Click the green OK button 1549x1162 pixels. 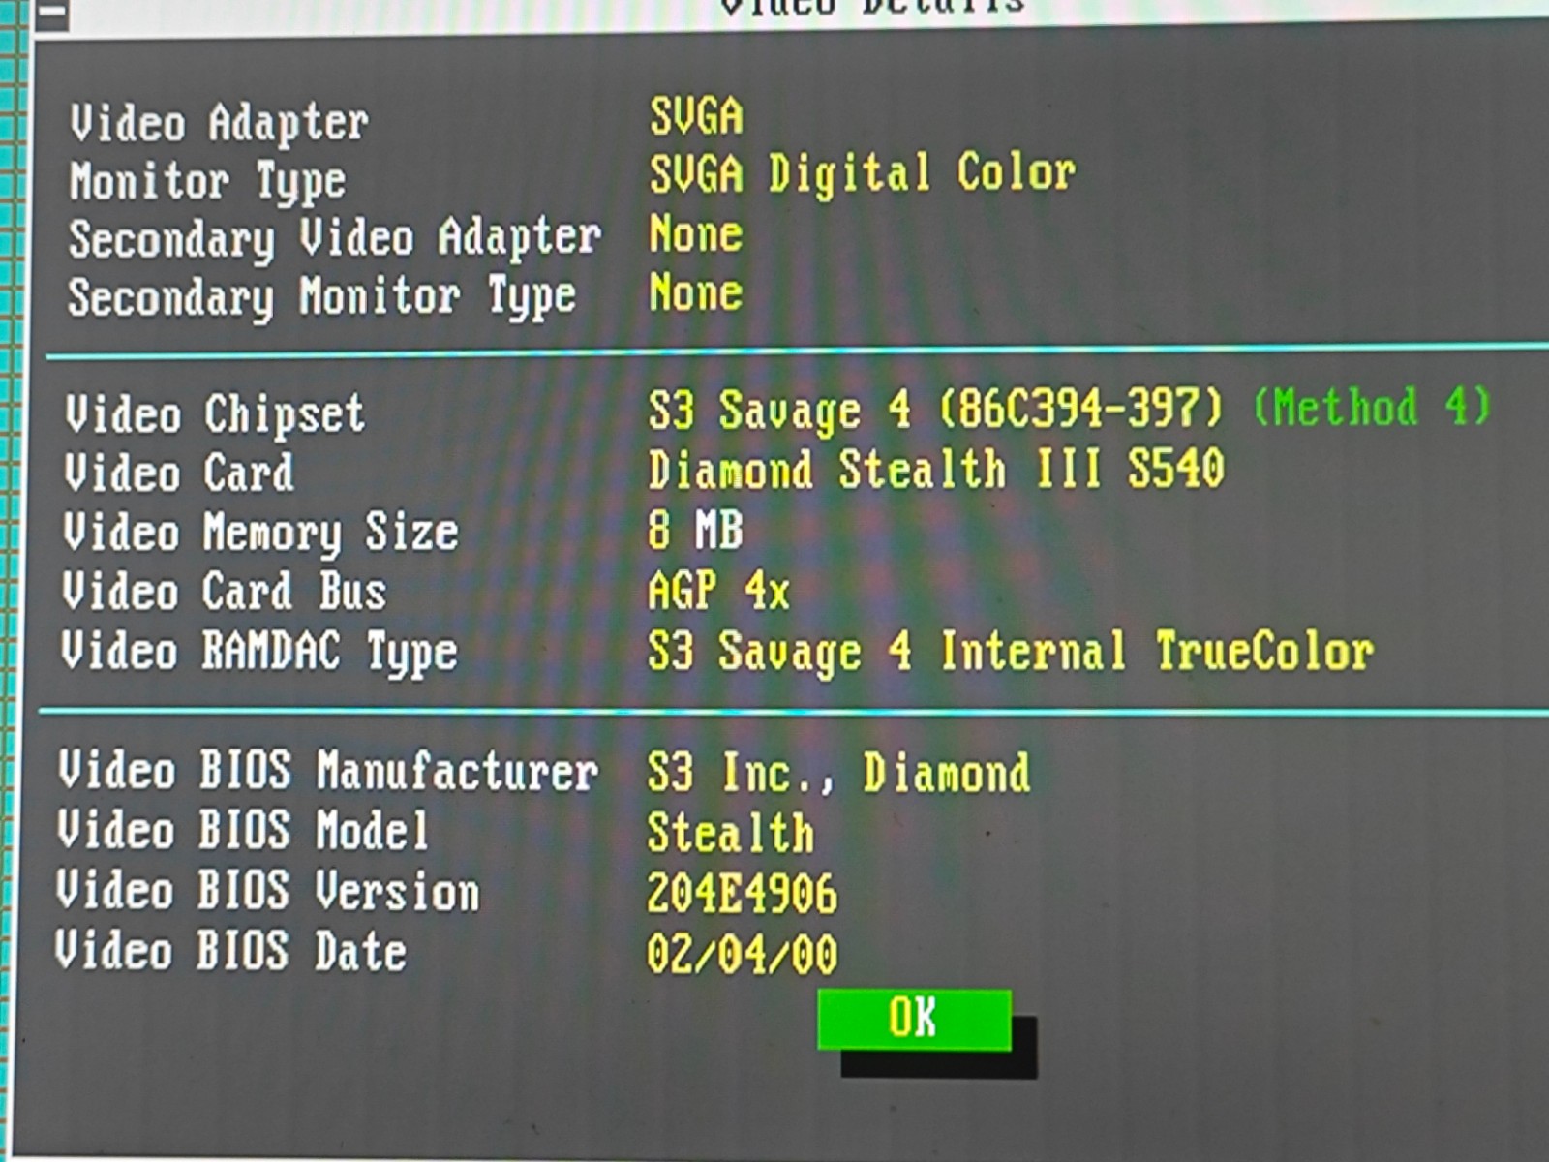tap(914, 1019)
